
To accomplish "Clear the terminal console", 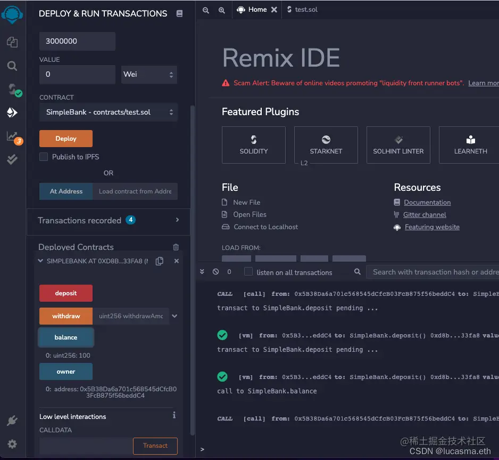I will pyautogui.click(x=216, y=272).
